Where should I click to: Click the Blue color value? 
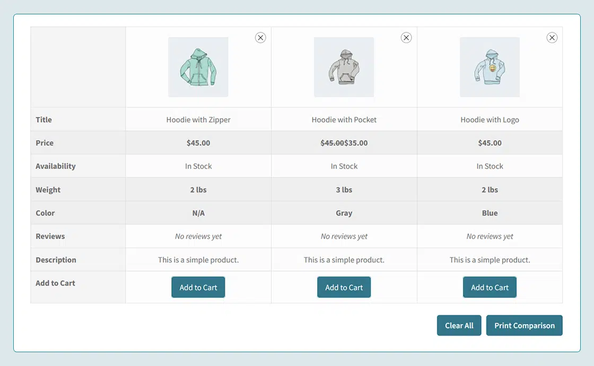pos(490,213)
